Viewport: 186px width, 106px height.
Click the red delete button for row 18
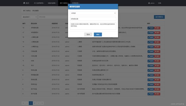(157, 28)
